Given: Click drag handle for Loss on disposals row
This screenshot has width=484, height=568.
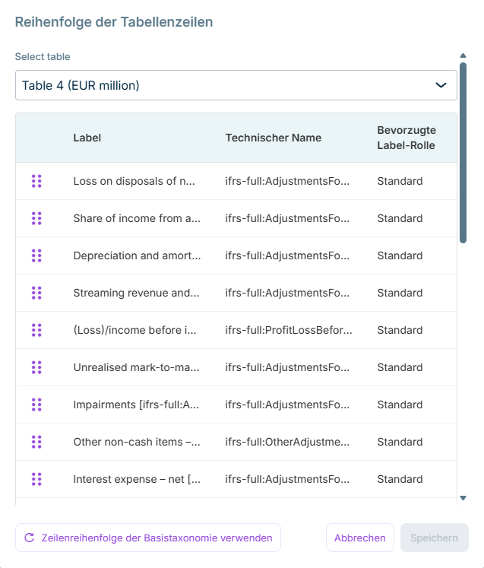Looking at the screenshot, I should (36, 181).
